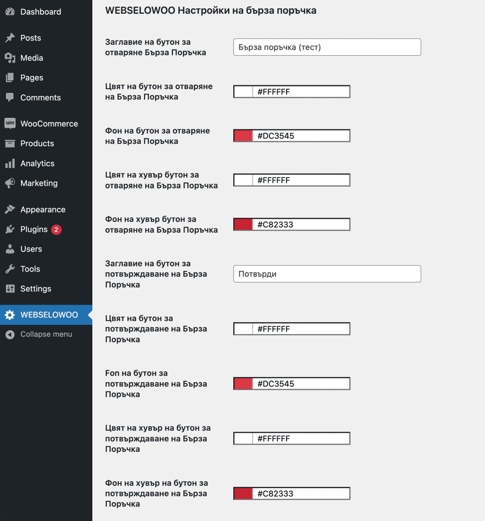Viewport: 485px width, 521px height.
Task: Open the Plugins menu item
Action: [x=34, y=229]
